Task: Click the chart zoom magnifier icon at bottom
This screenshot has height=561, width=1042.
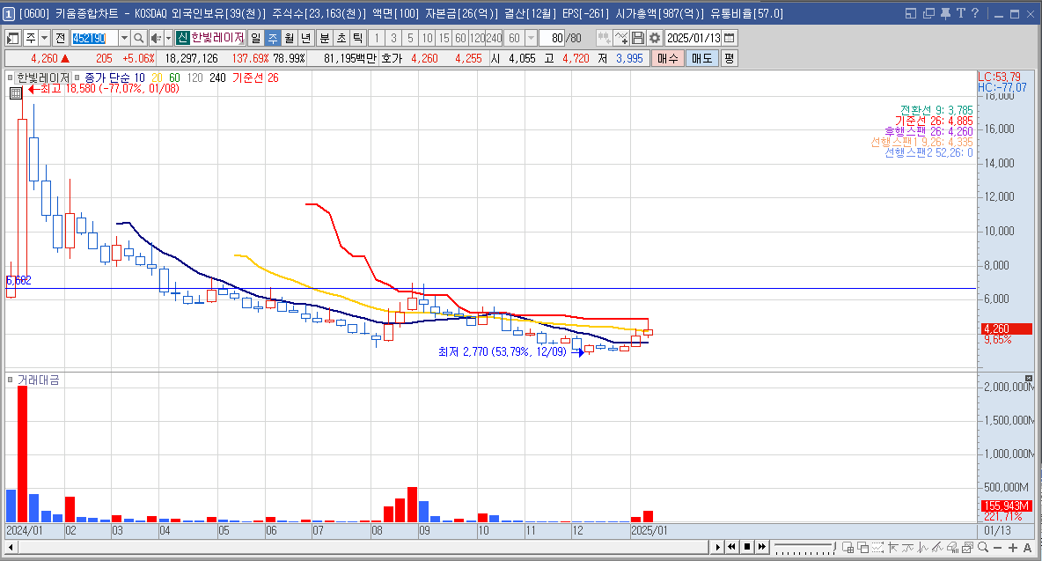Action: point(983,547)
